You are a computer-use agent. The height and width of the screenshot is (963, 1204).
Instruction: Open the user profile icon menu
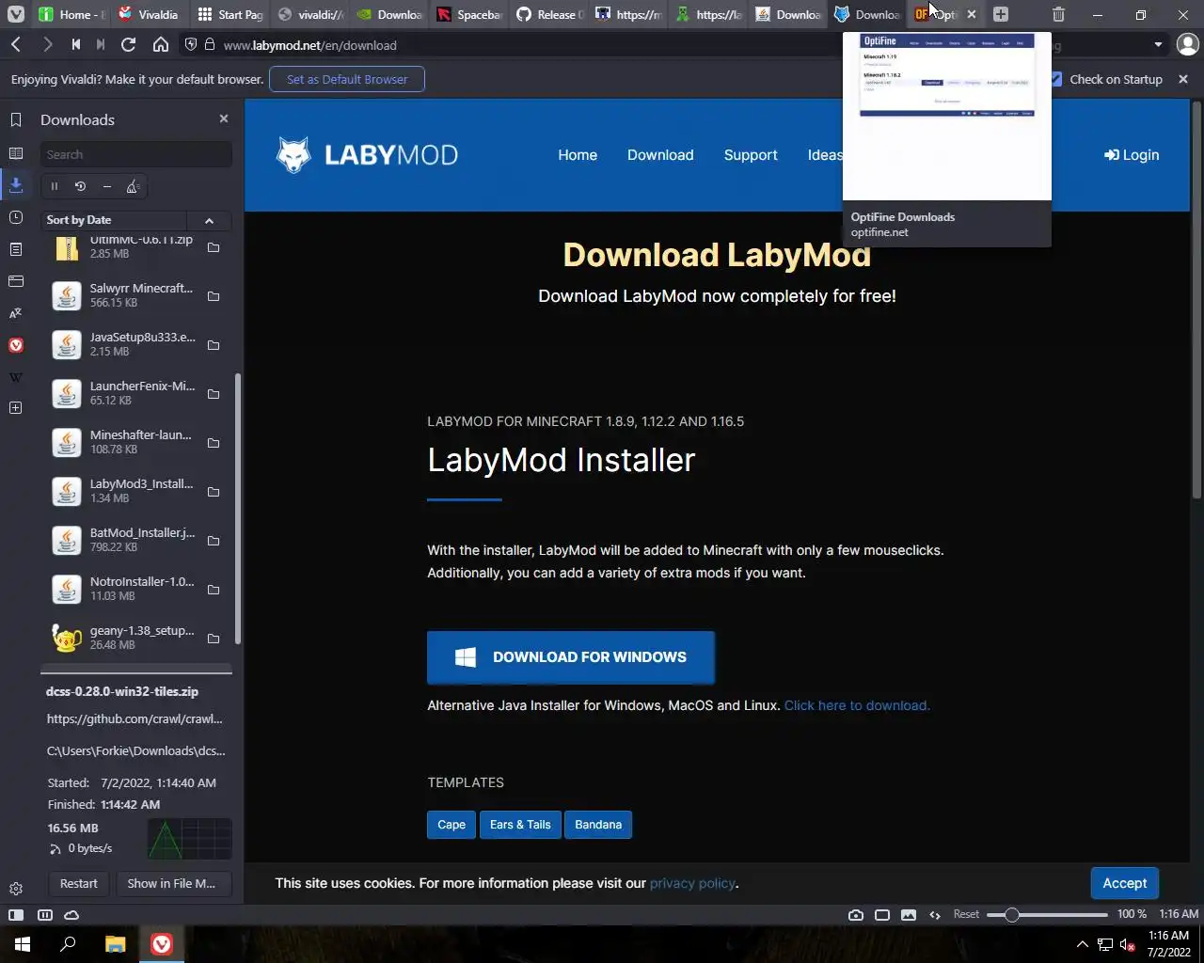(x=1187, y=44)
